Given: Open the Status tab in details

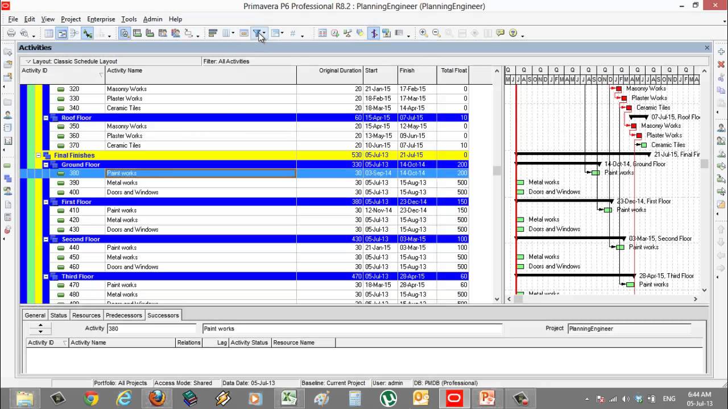Looking at the screenshot, I should click(59, 315).
